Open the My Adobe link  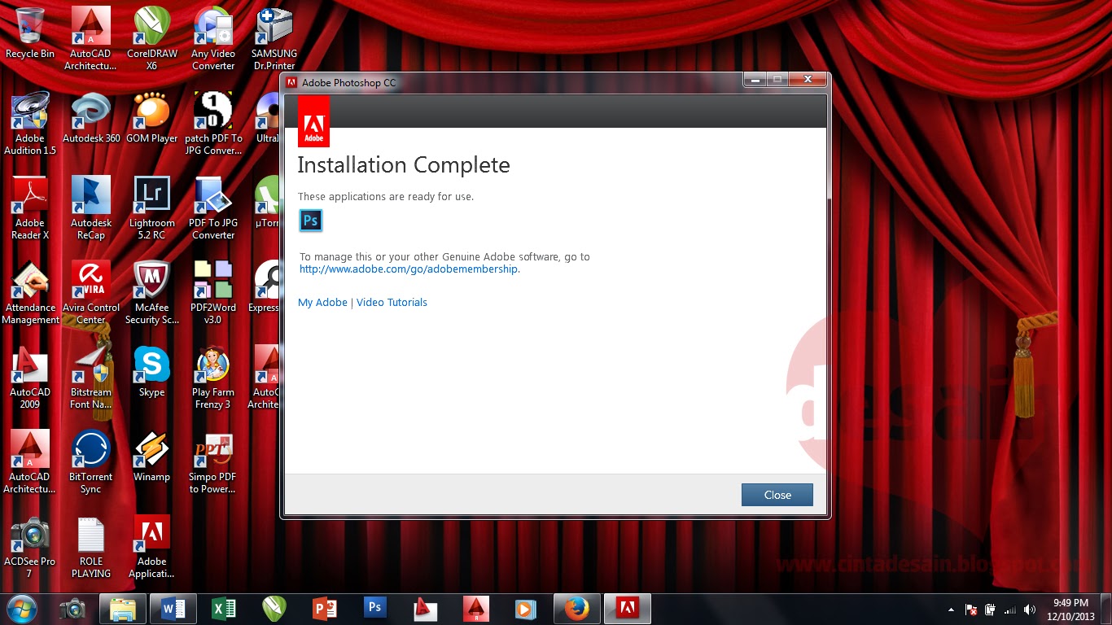[x=322, y=302]
